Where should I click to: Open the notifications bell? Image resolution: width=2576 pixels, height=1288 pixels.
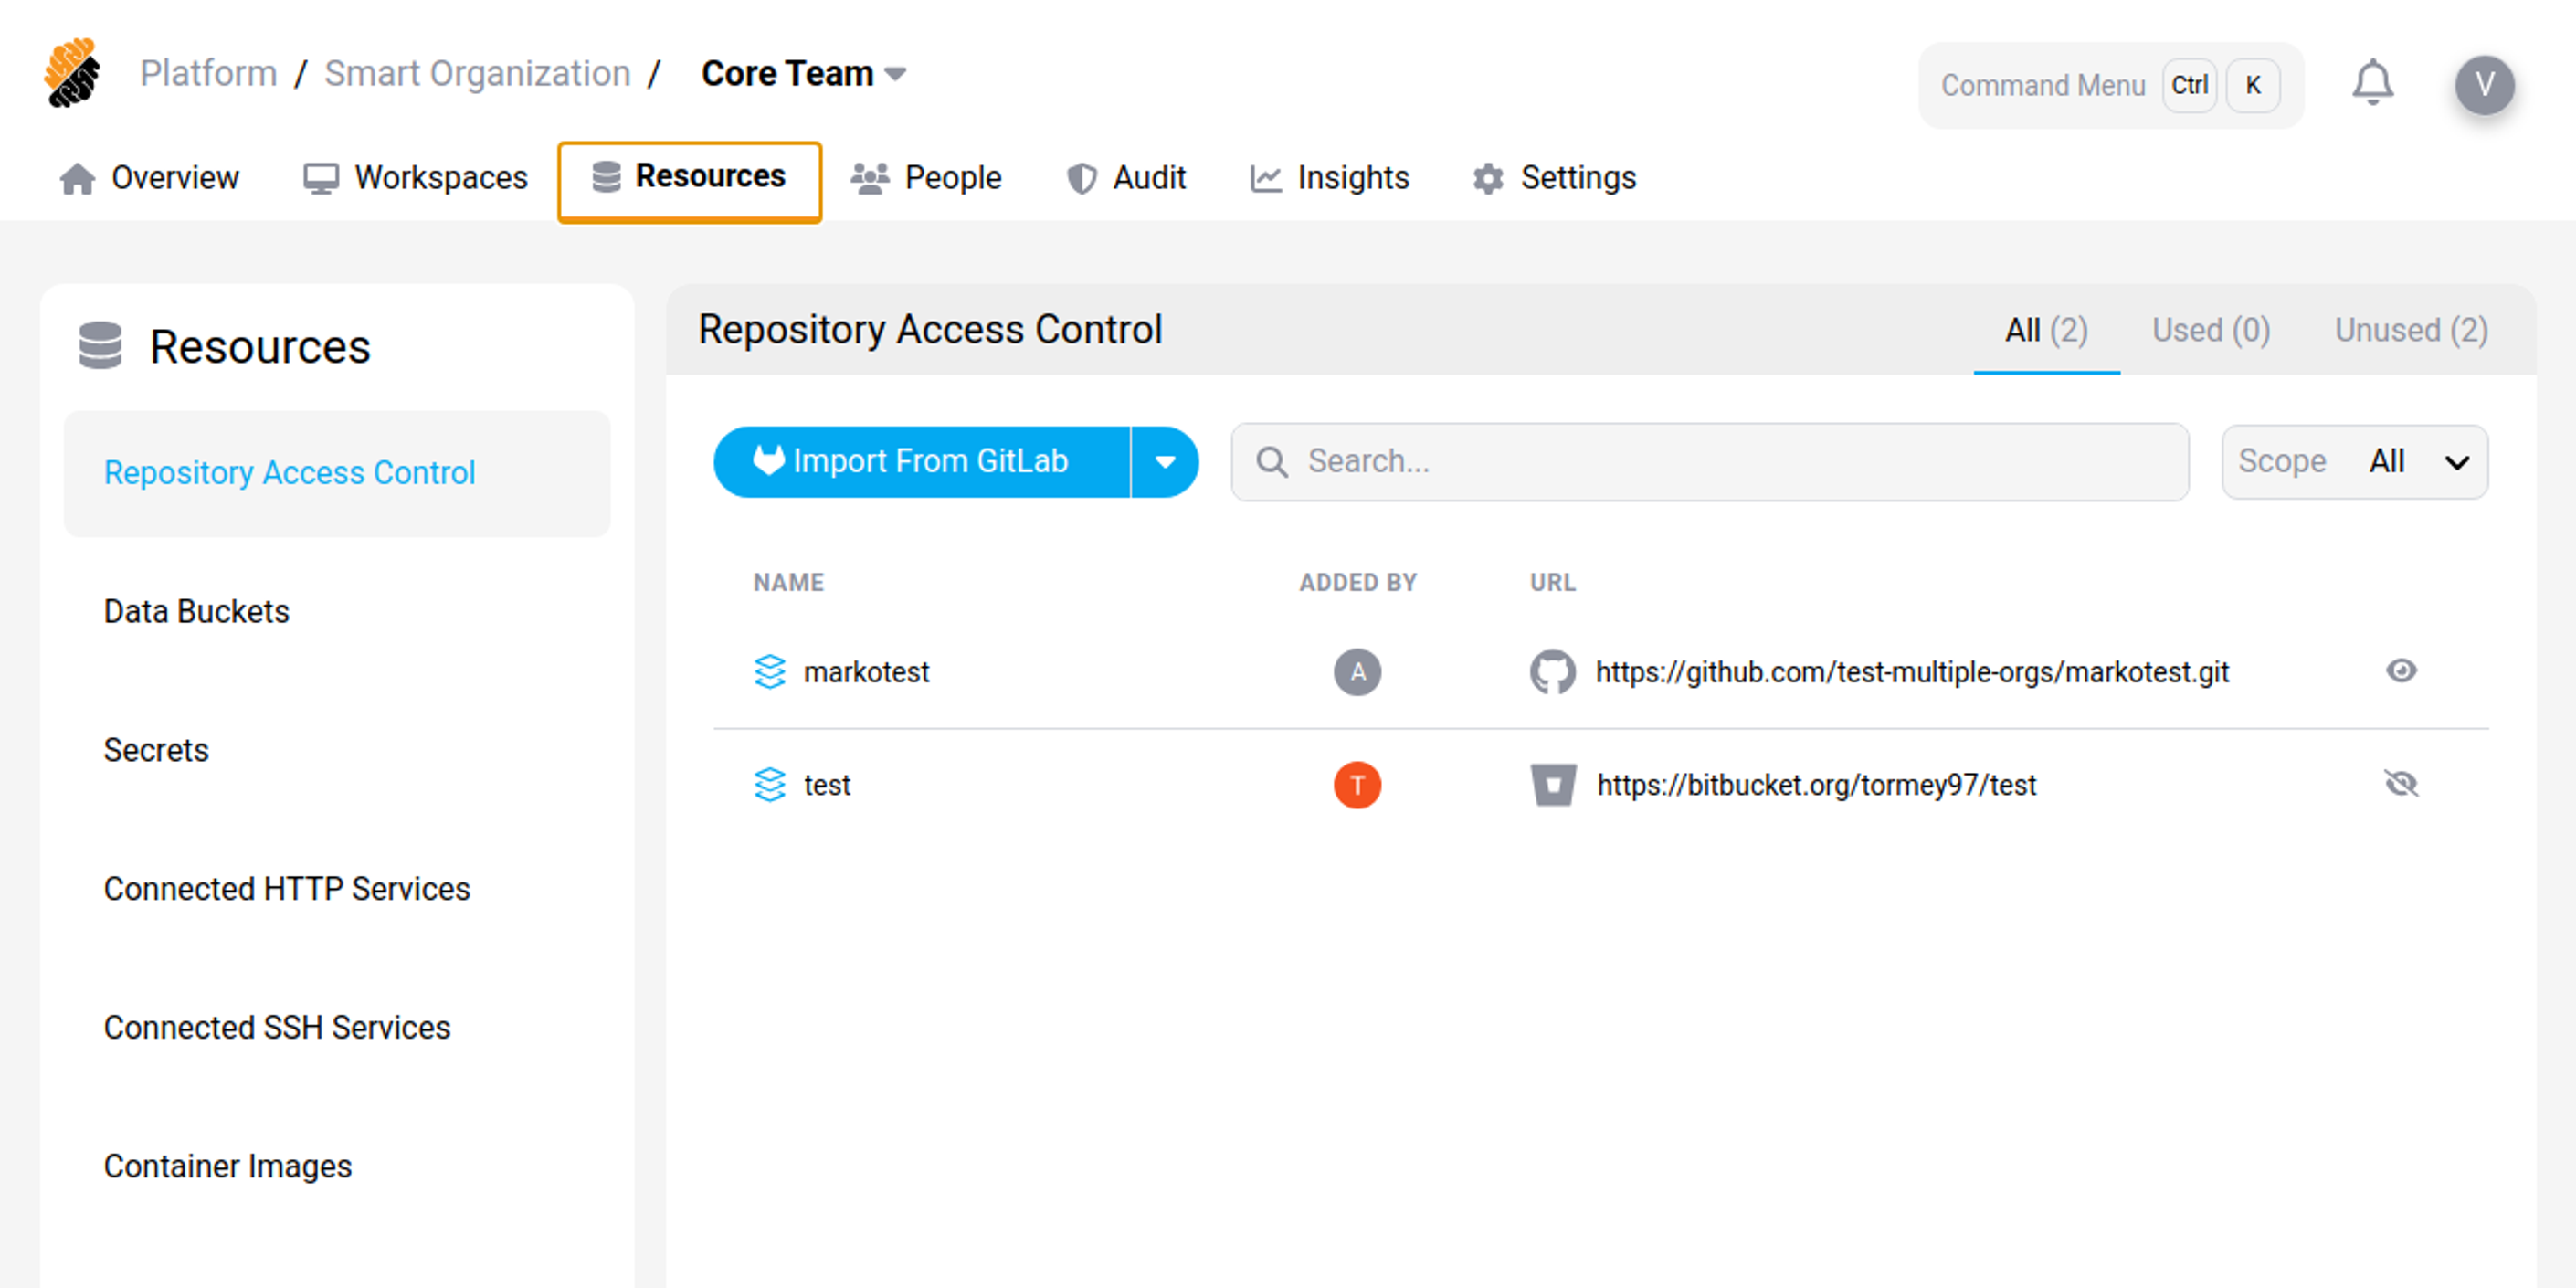pos(2372,84)
